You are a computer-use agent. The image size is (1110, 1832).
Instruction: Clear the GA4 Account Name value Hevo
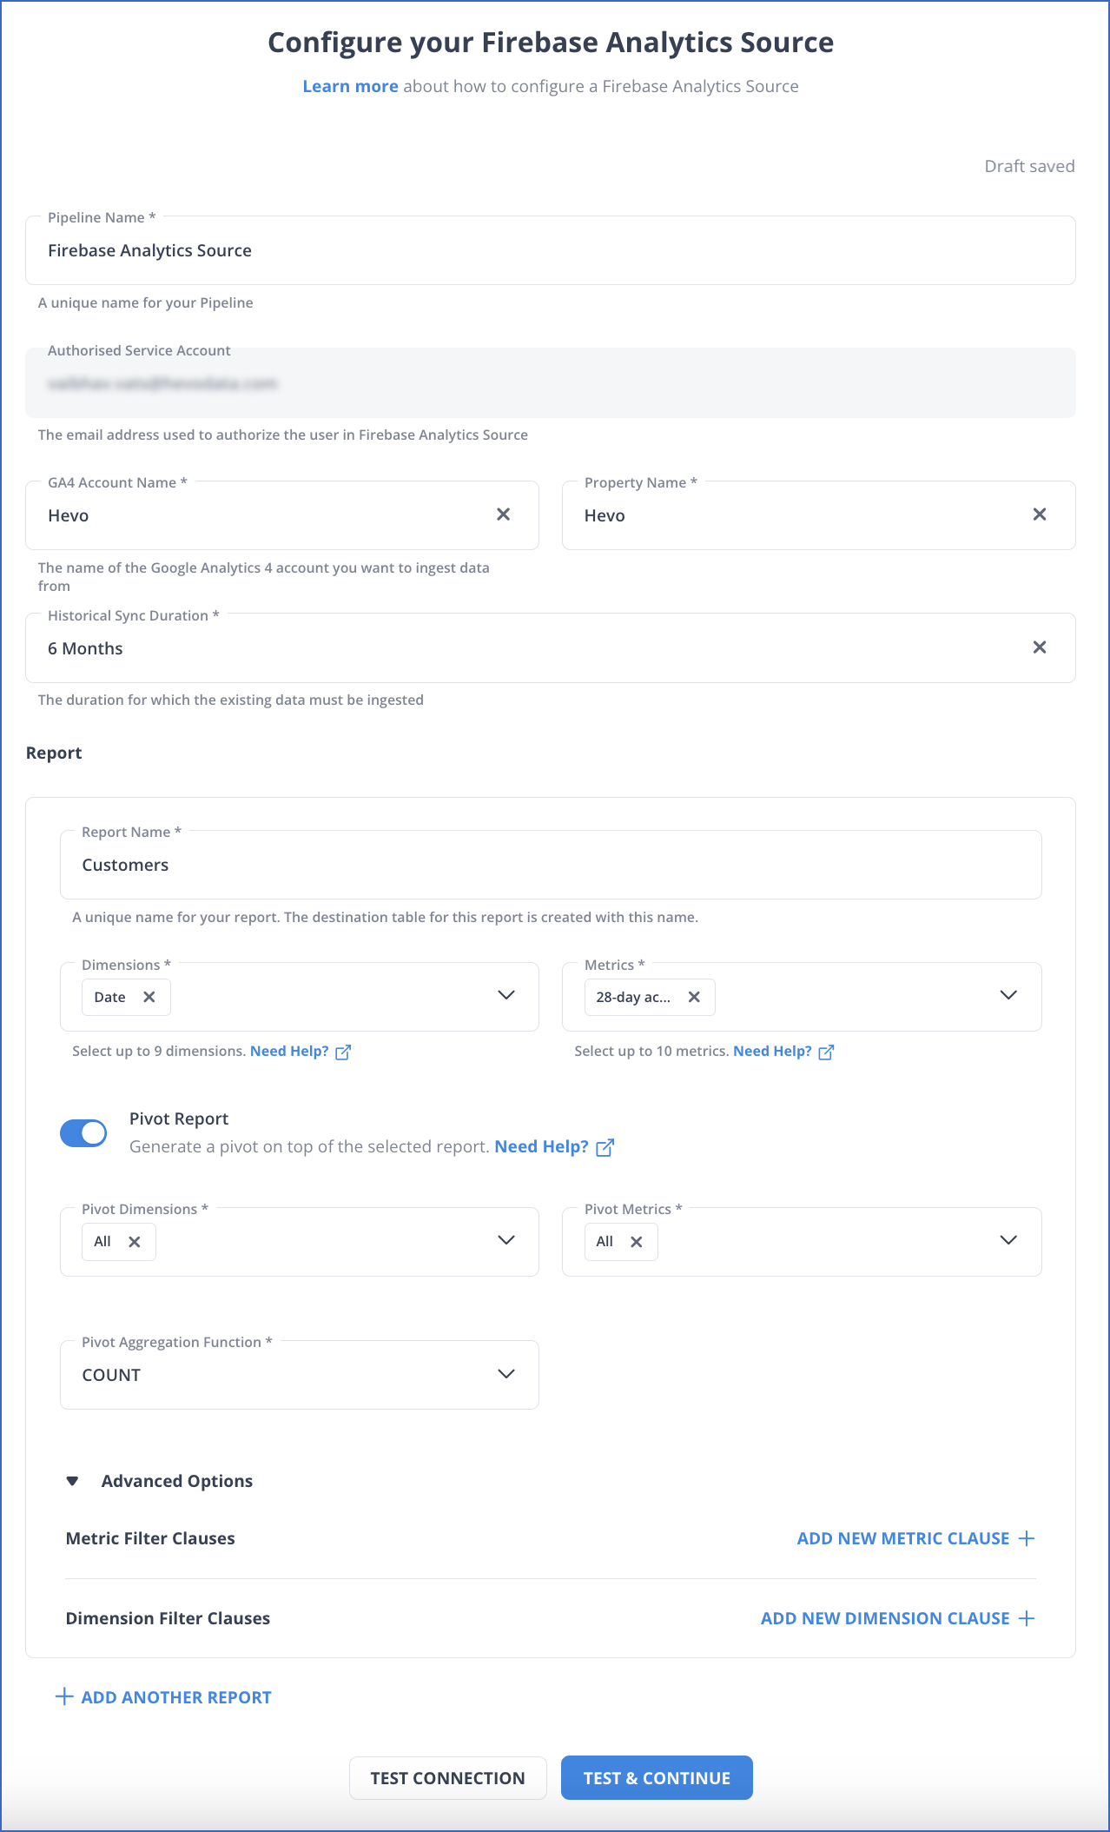(x=503, y=514)
